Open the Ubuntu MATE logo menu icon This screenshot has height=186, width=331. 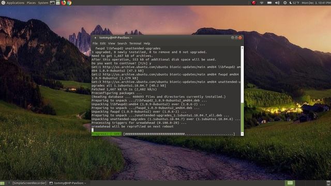pos(3,3)
